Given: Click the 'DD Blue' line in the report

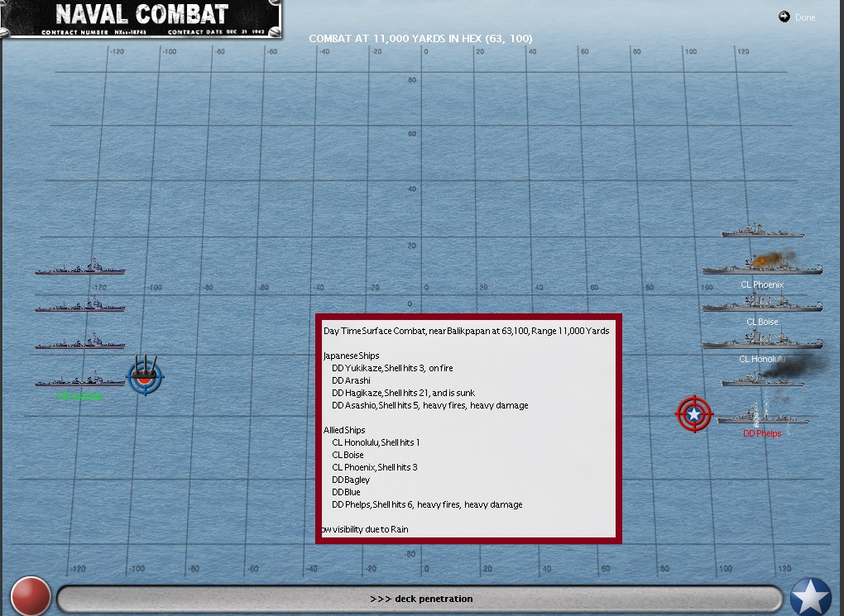Looking at the screenshot, I should click(346, 492).
